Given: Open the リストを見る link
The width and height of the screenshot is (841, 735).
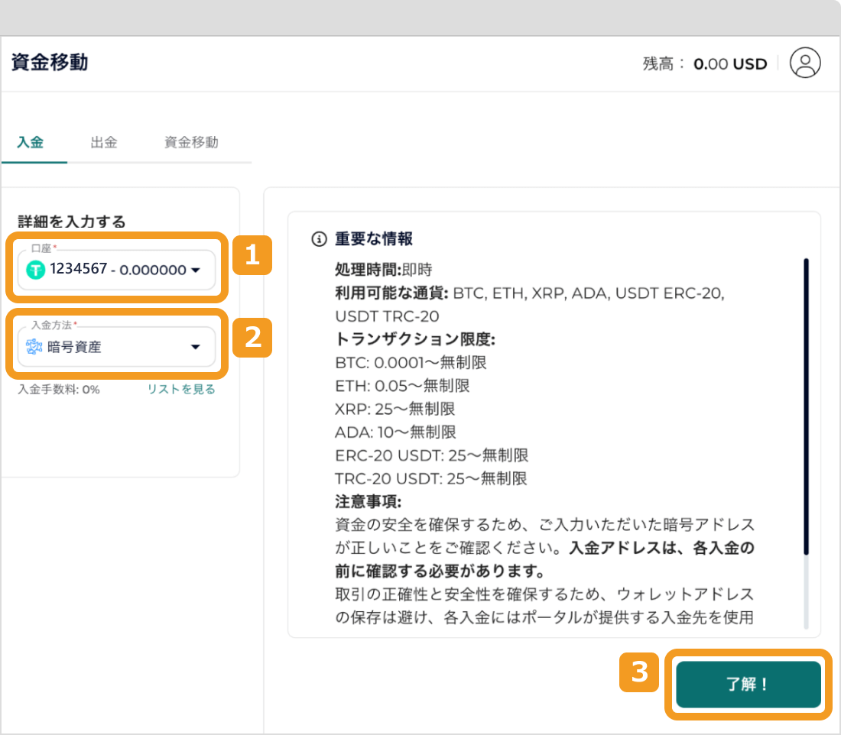Looking at the screenshot, I should [181, 390].
